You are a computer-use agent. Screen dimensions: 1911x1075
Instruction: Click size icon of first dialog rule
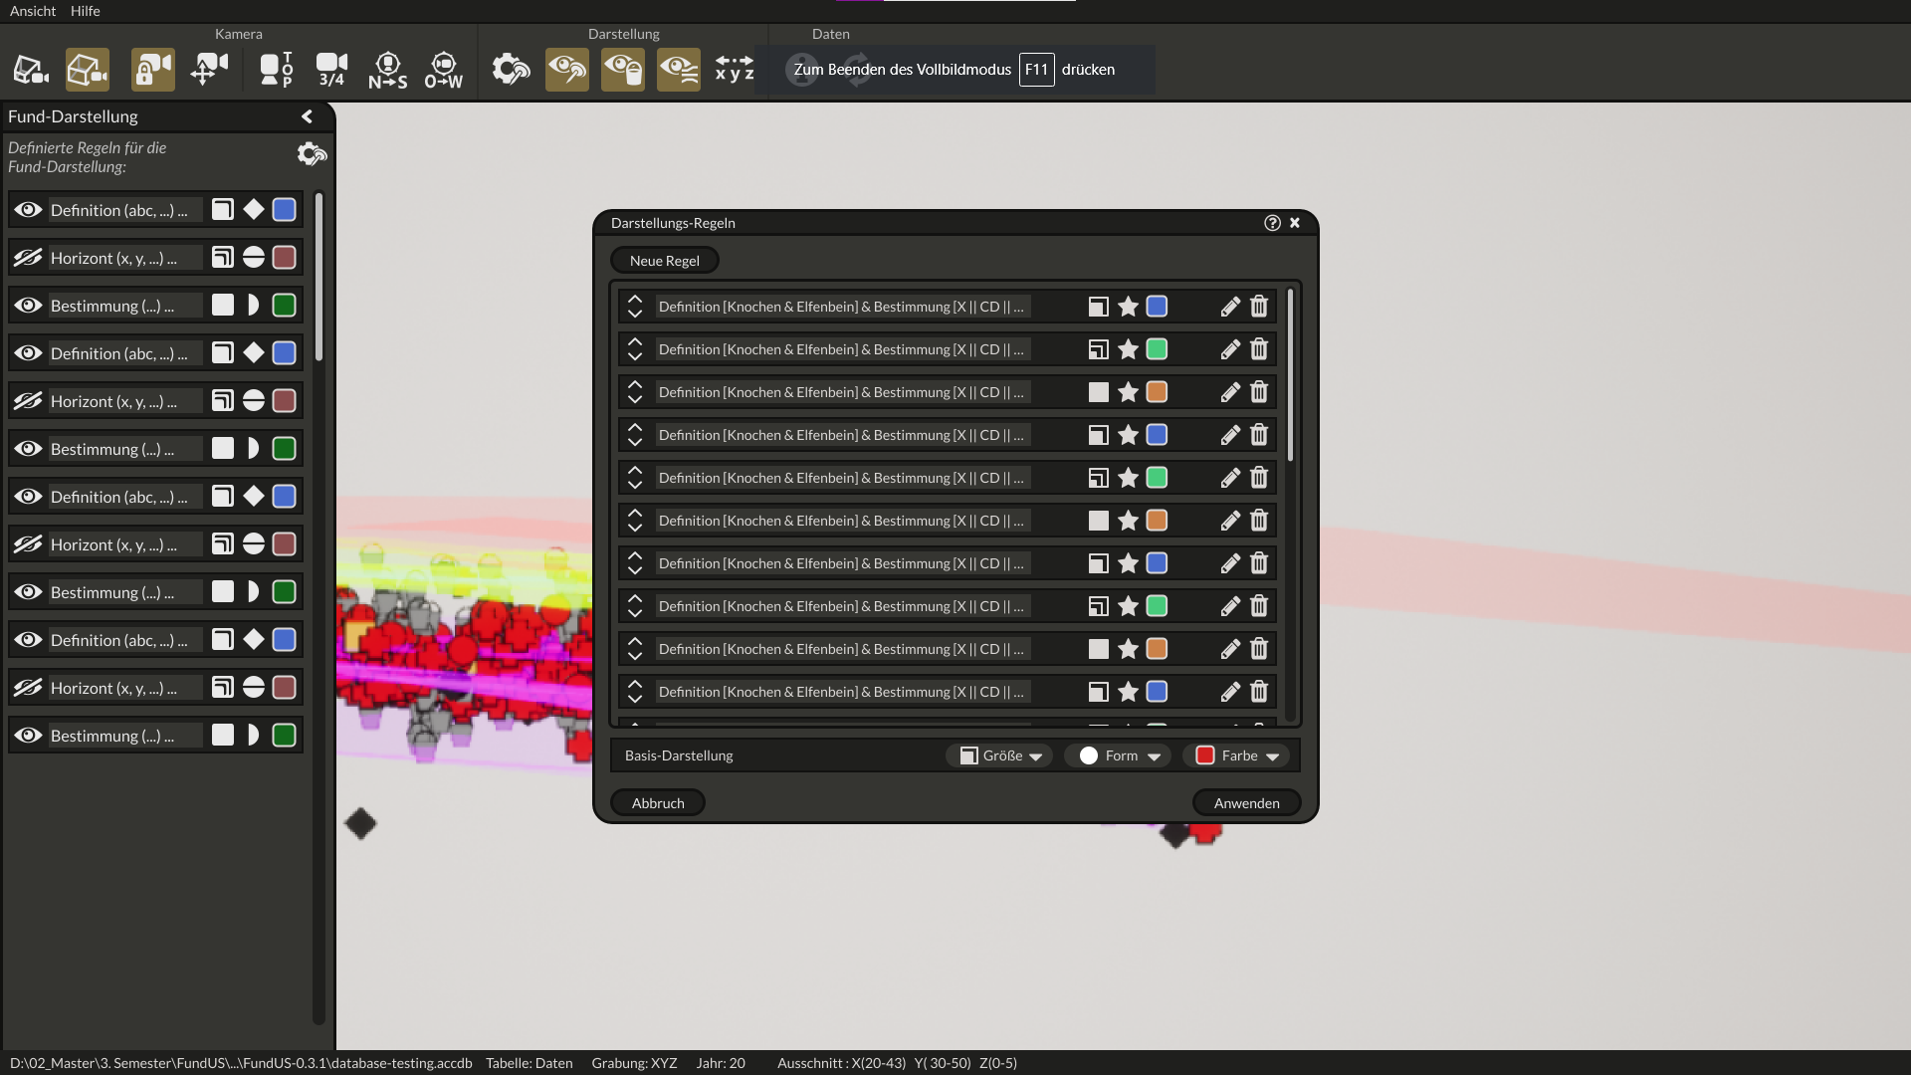(1099, 307)
